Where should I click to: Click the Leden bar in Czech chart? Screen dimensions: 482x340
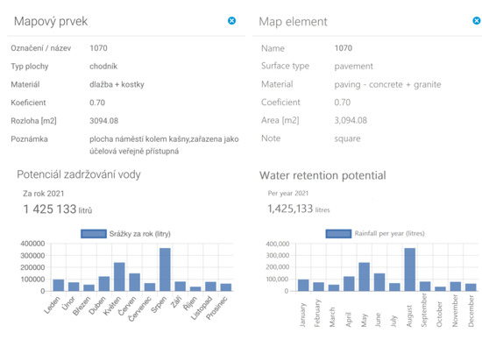coord(59,285)
